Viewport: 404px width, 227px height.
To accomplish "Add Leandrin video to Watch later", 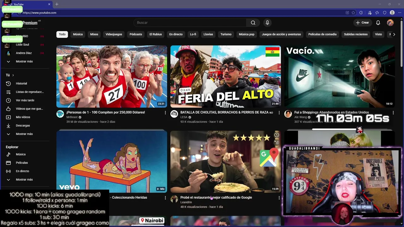I will (x=276, y=135).
